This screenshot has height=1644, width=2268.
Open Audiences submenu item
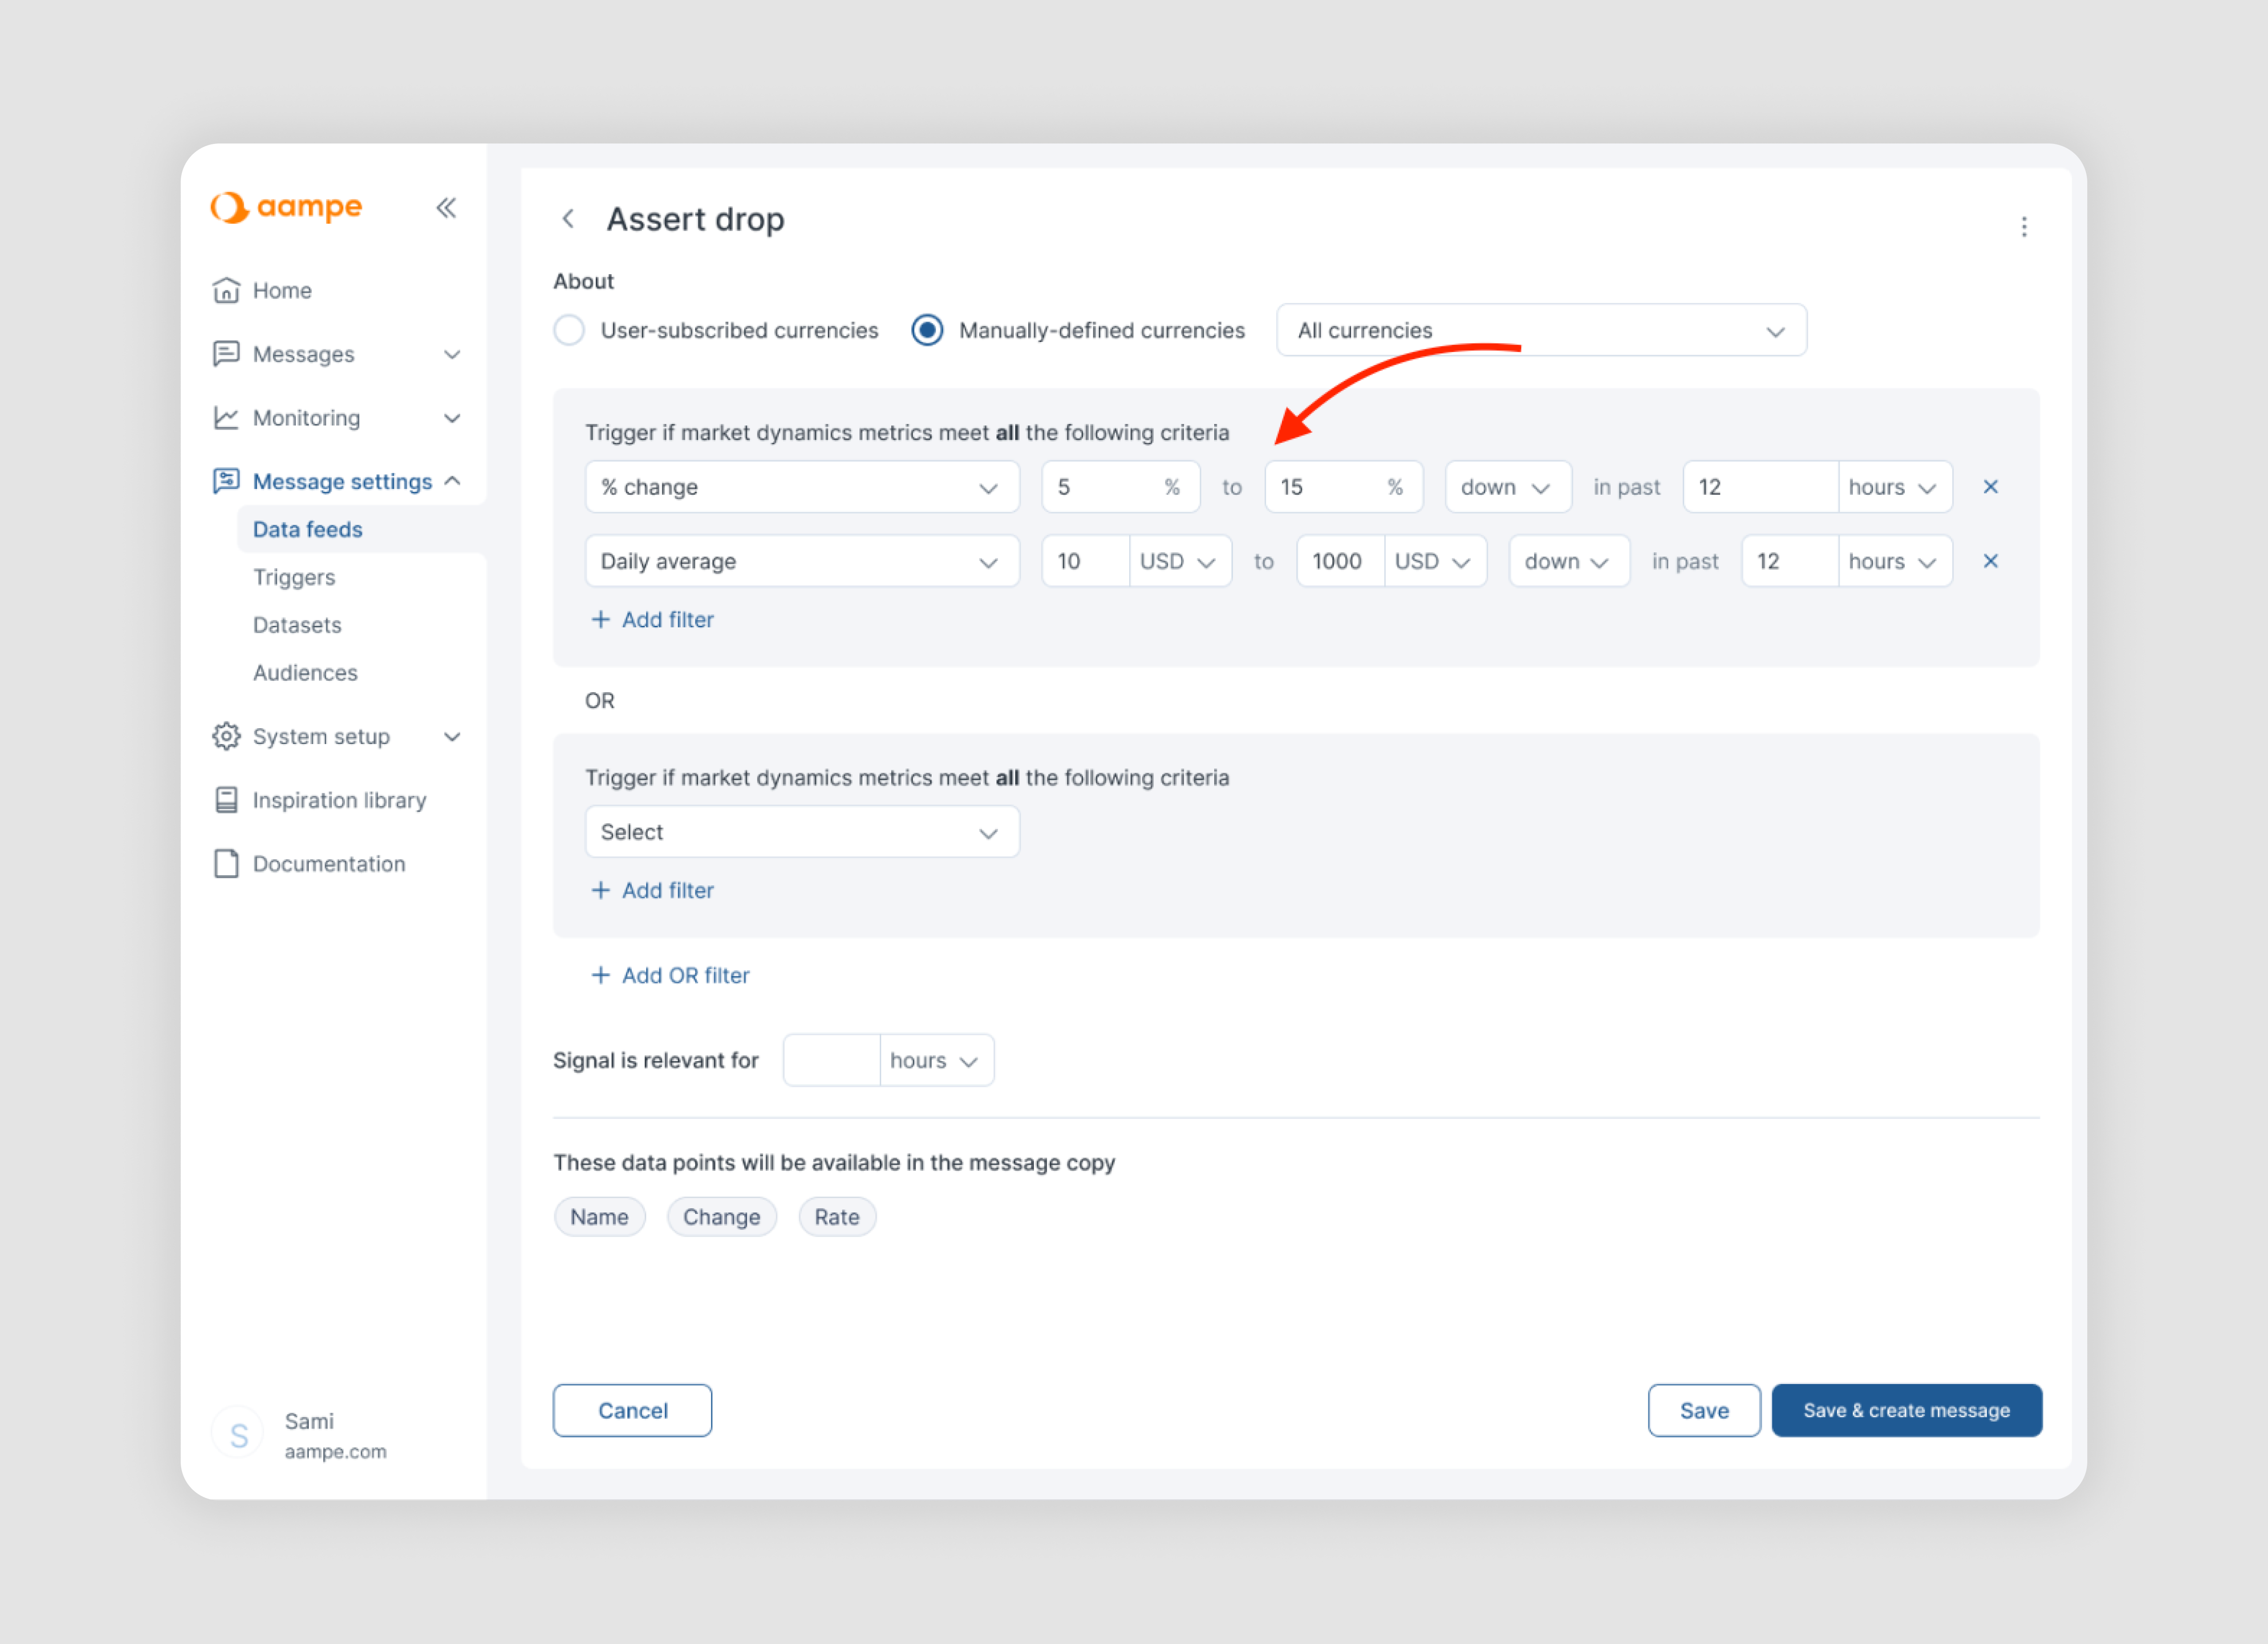[x=305, y=673]
